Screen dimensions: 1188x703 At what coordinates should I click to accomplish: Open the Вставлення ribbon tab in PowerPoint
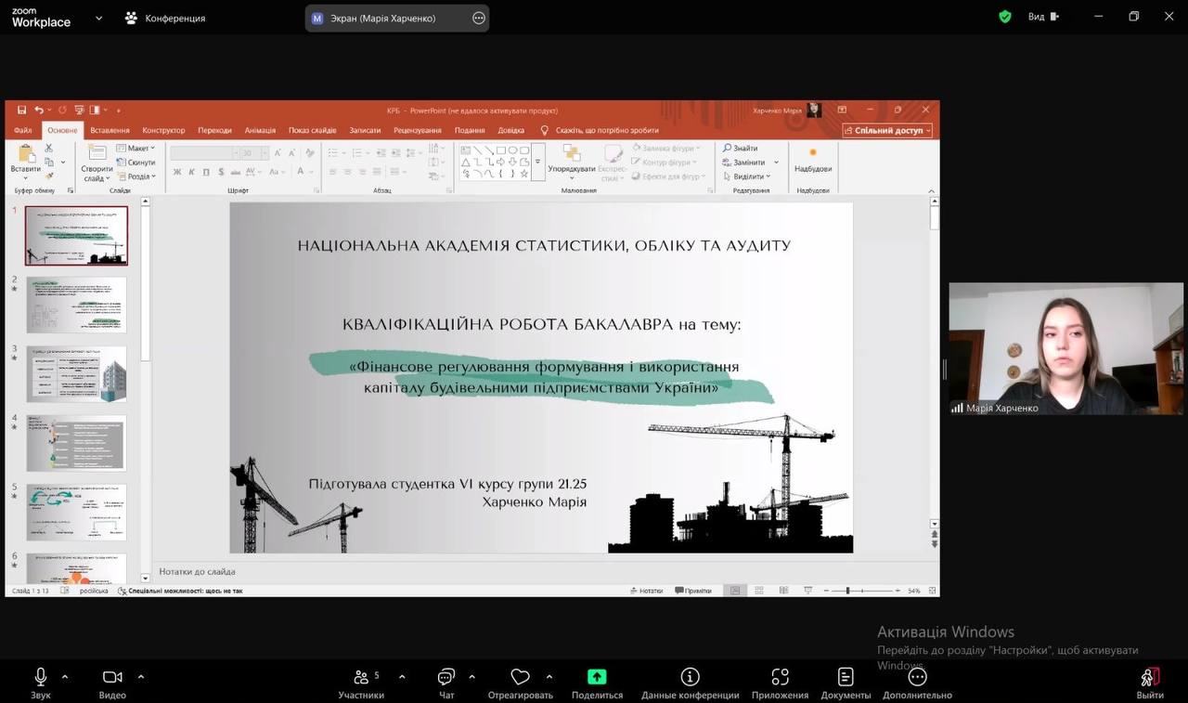pos(110,130)
